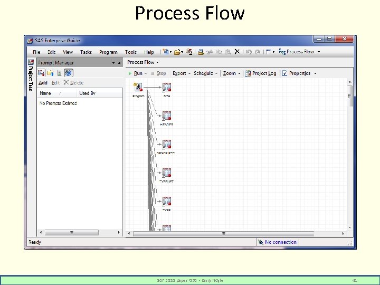This screenshot has height=285, width=380.
Task: Click Delete in Prompt Manager
Action: pyautogui.click(x=73, y=83)
